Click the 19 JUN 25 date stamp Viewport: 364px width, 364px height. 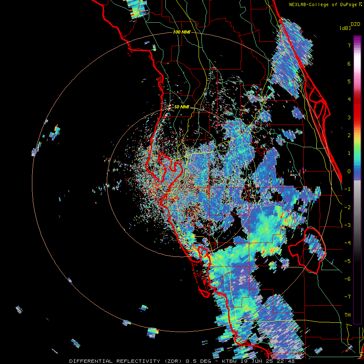(257, 361)
